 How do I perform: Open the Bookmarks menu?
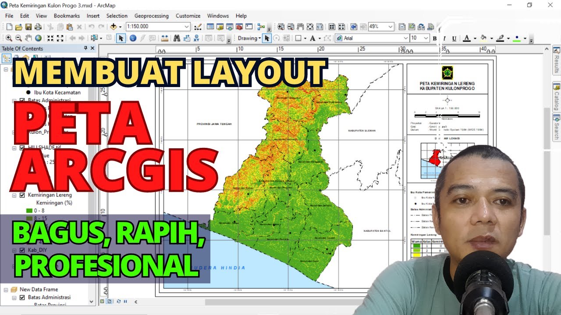[x=67, y=16]
